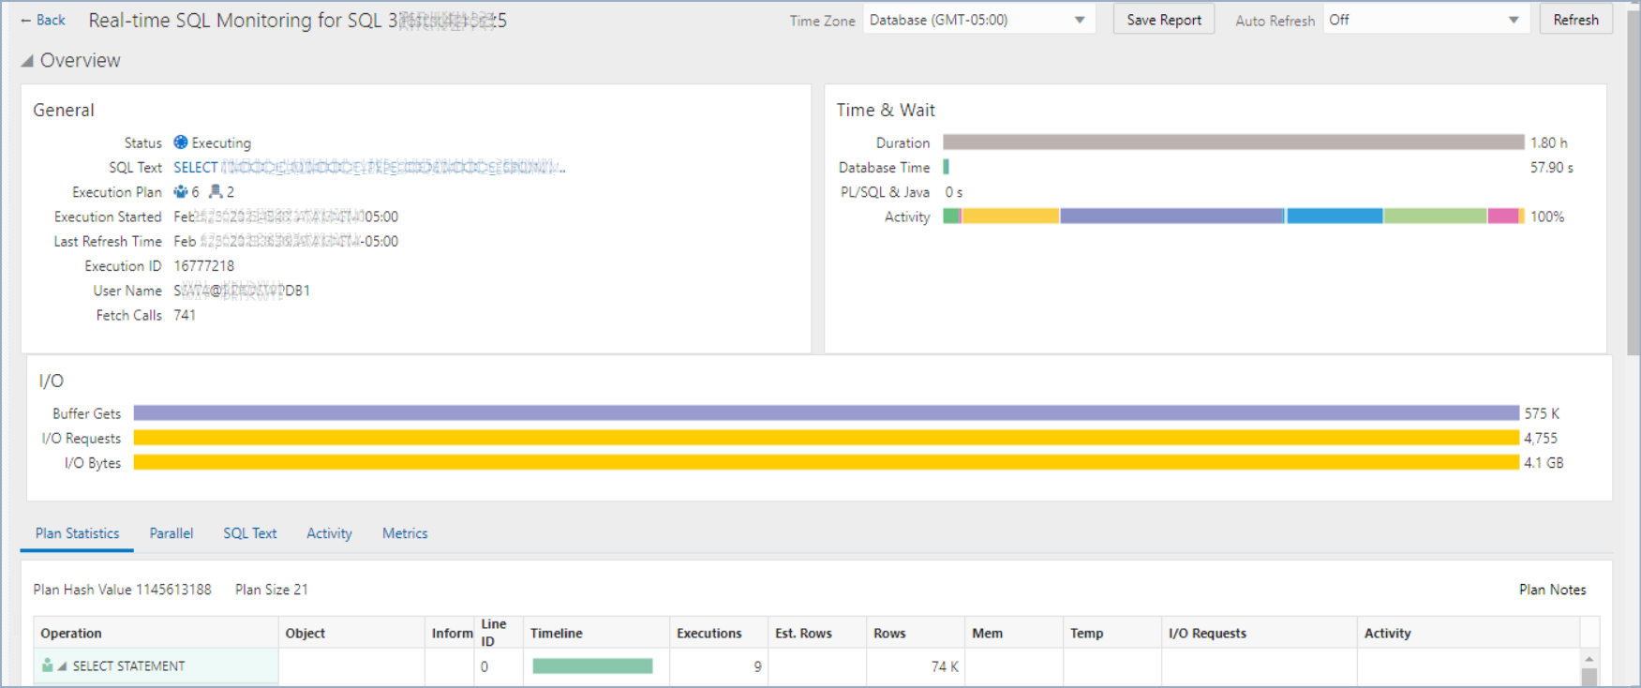Click the instances icon in Execution Plan
The height and width of the screenshot is (688, 1641).
(x=216, y=192)
